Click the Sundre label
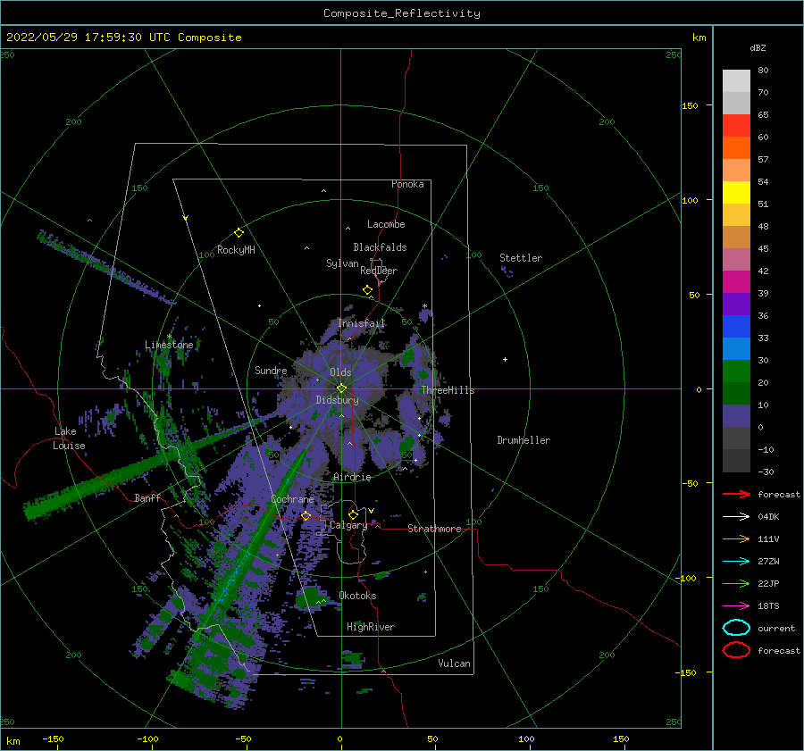Image resolution: width=804 pixels, height=751 pixels. pyautogui.click(x=271, y=370)
